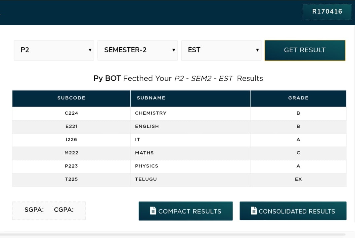Screen dimensions: 355x238
Task: Click the horizontal scrollbar at the bottom
Action: tap(172, 235)
